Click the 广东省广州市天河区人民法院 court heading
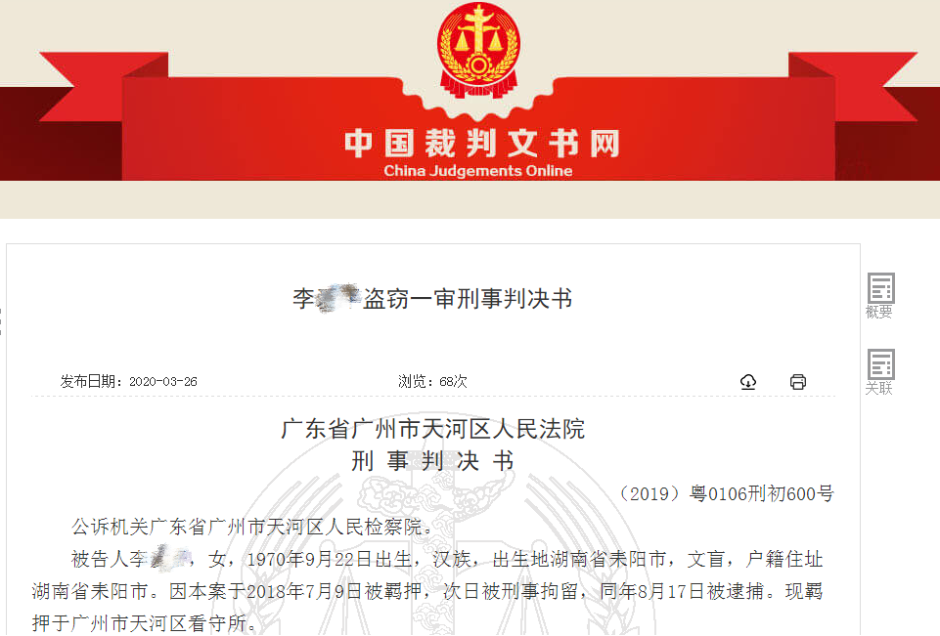This screenshot has height=636, width=940. 432,429
